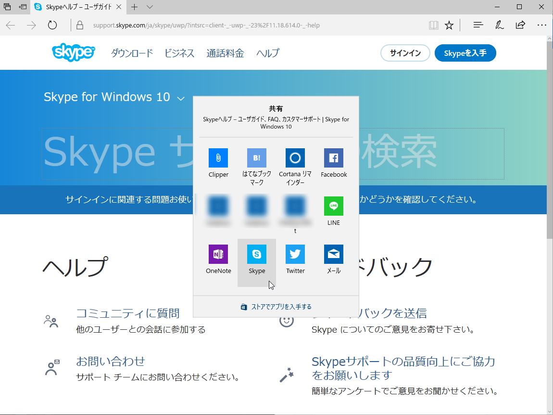Add this page to favorites with the star
The image size is (553, 415).
[x=449, y=25]
